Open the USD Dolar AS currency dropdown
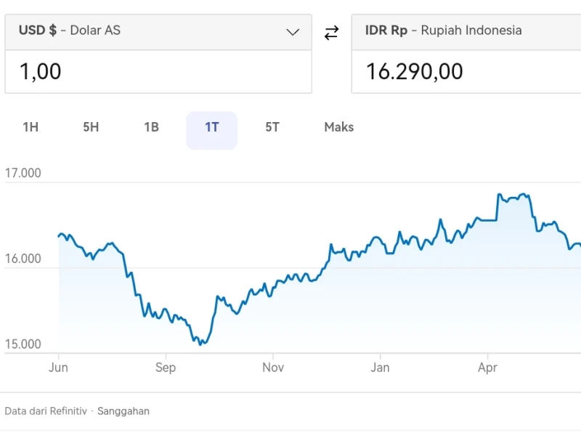Viewport: 581px width, 436px height. pos(158,32)
